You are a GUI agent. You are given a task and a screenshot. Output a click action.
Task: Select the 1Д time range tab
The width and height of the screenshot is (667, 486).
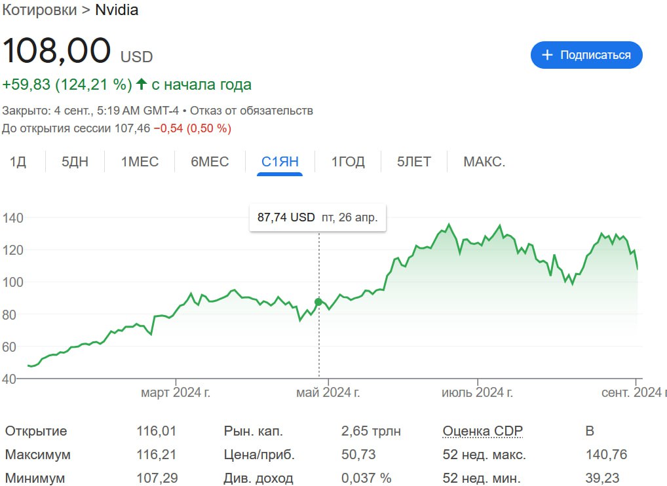(x=18, y=162)
